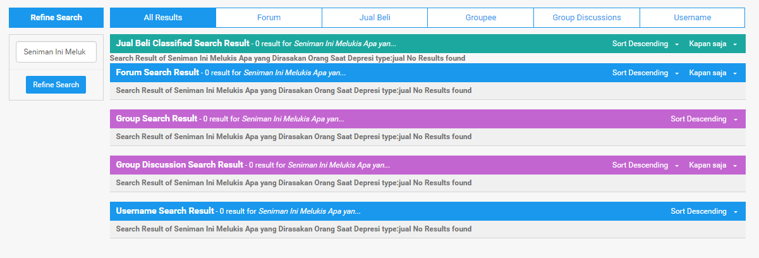Open Sort Descending dropdown in Group Discussion Search Result
The width and height of the screenshot is (759, 258).
tap(645, 166)
